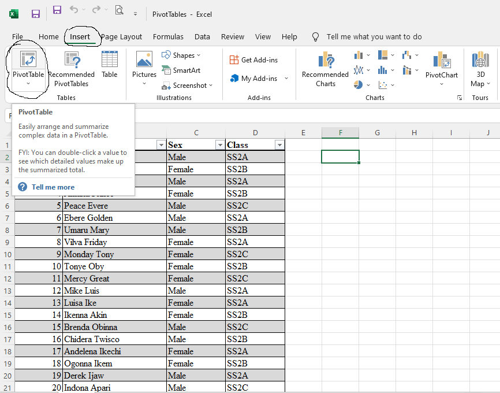Open the Sex column filter dropdown
500x393 pixels.
tap(220, 145)
